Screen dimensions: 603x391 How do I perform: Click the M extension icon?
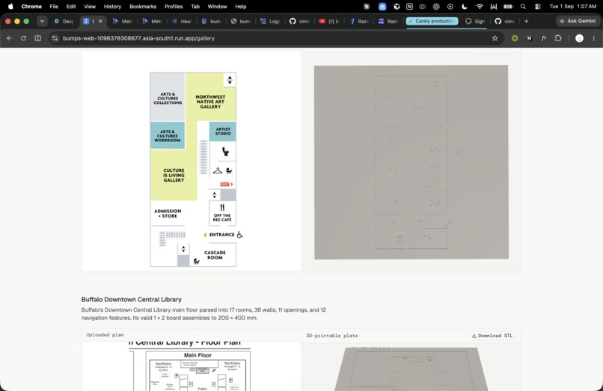point(529,38)
